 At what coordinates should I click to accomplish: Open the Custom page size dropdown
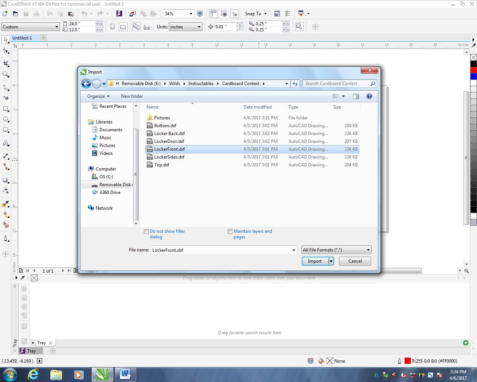tap(57, 27)
